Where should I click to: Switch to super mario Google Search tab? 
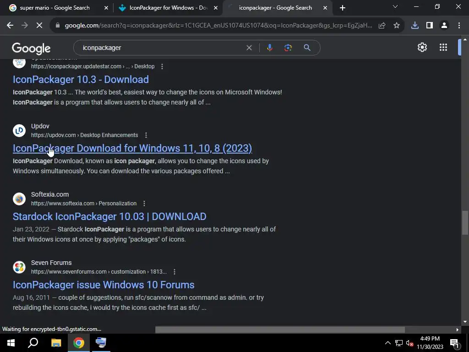pyautogui.click(x=55, y=8)
